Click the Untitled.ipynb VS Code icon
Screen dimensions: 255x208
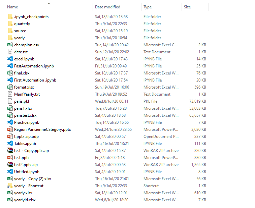(x=10, y=172)
